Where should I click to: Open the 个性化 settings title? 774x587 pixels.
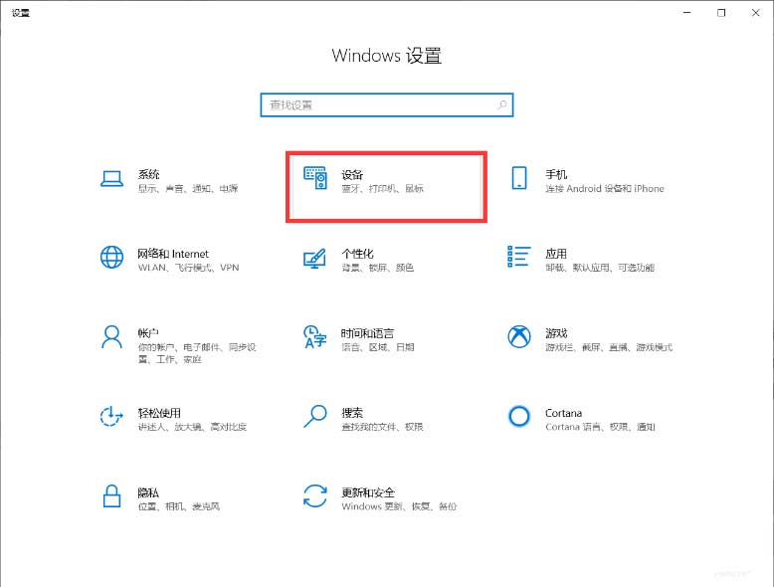(x=357, y=254)
